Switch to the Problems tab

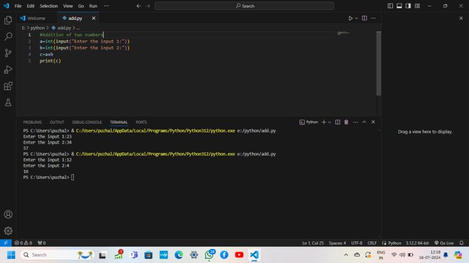point(32,122)
